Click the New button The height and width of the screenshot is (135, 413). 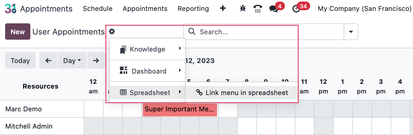point(18,32)
